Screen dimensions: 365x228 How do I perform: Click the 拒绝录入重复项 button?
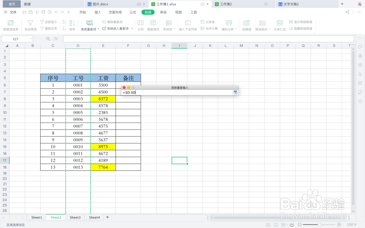115,28
